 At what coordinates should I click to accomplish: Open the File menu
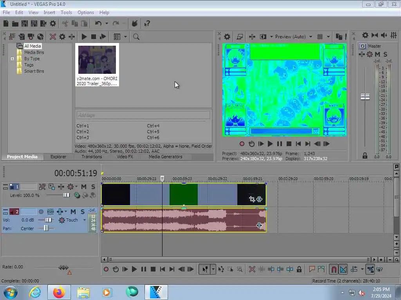tap(6, 12)
